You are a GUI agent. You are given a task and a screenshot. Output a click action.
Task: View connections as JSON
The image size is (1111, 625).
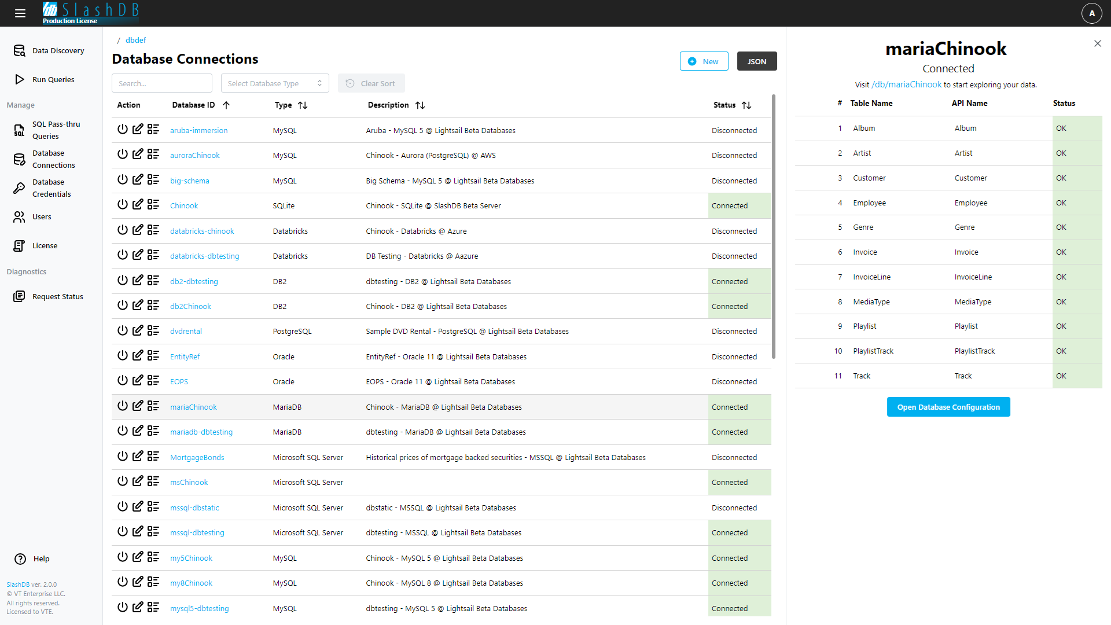[756, 61]
